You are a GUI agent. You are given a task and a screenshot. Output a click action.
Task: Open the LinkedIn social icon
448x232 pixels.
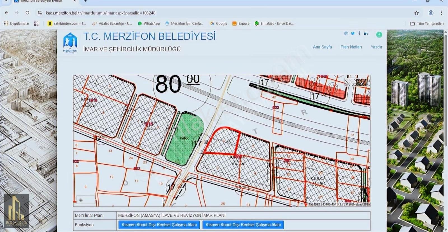coord(366,33)
